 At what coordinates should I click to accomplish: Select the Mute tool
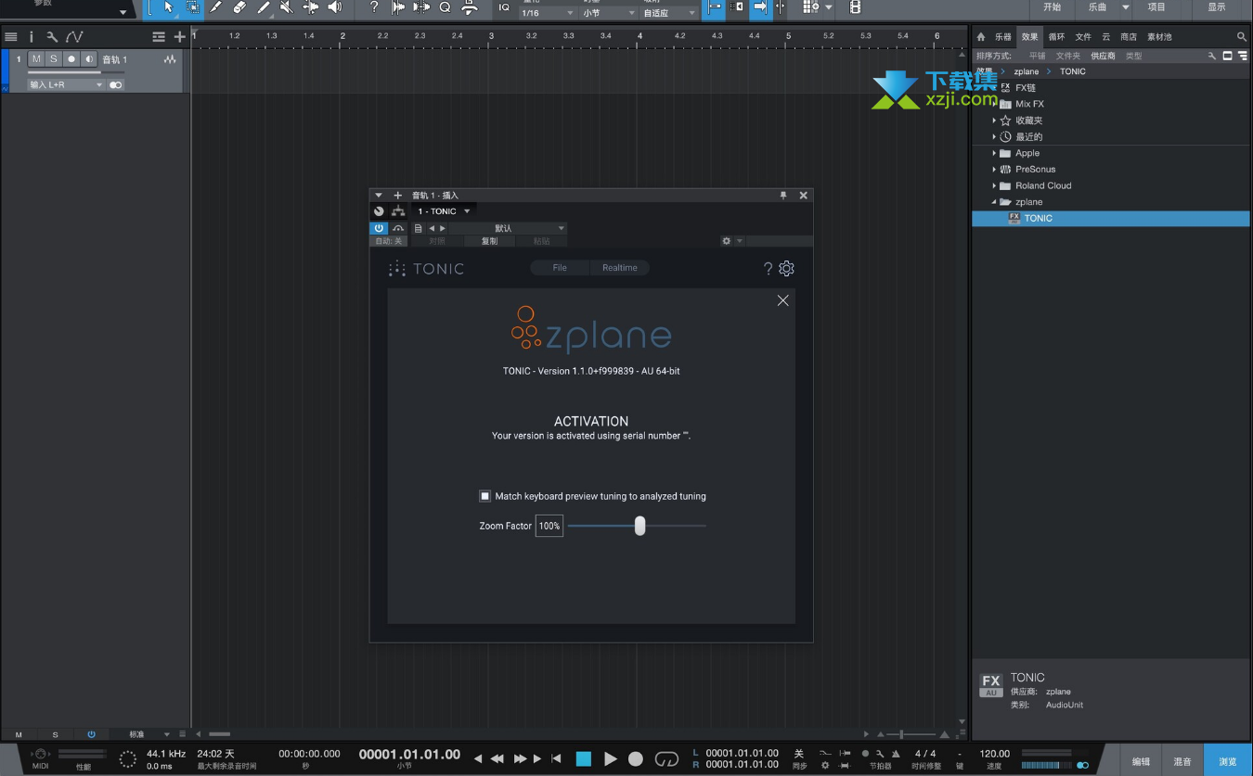[287, 7]
